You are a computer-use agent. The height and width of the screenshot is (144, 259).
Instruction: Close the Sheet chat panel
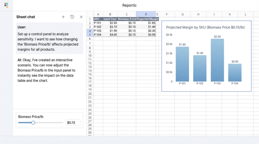coord(81,17)
